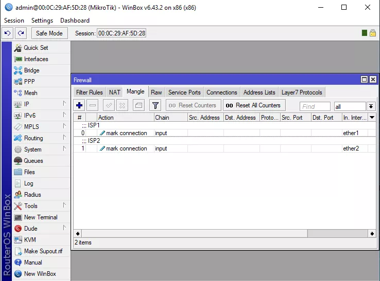Click the Chain column header
This screenshot has width=380, height=281.
(171, 118)
